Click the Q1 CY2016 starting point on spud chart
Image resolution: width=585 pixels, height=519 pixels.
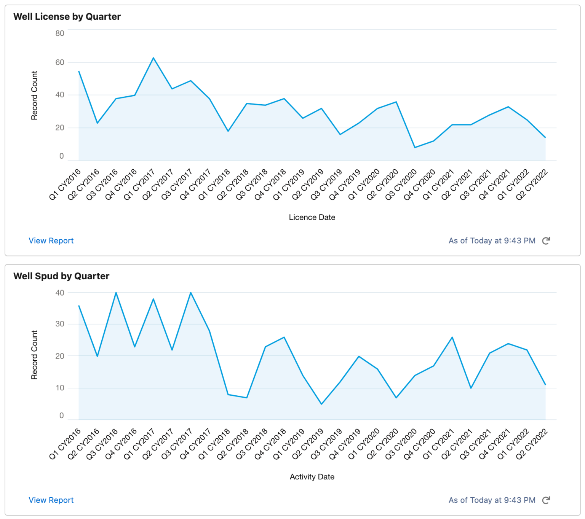(79, 306)
